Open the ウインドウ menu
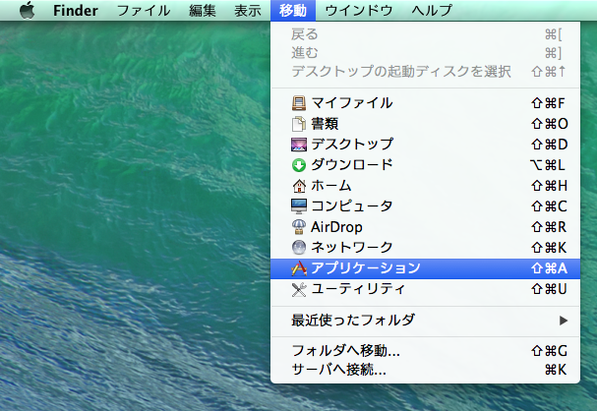Image resolution: width=597 pixels, height=411 pixels. pyautogui.click(x=359, y=10)
